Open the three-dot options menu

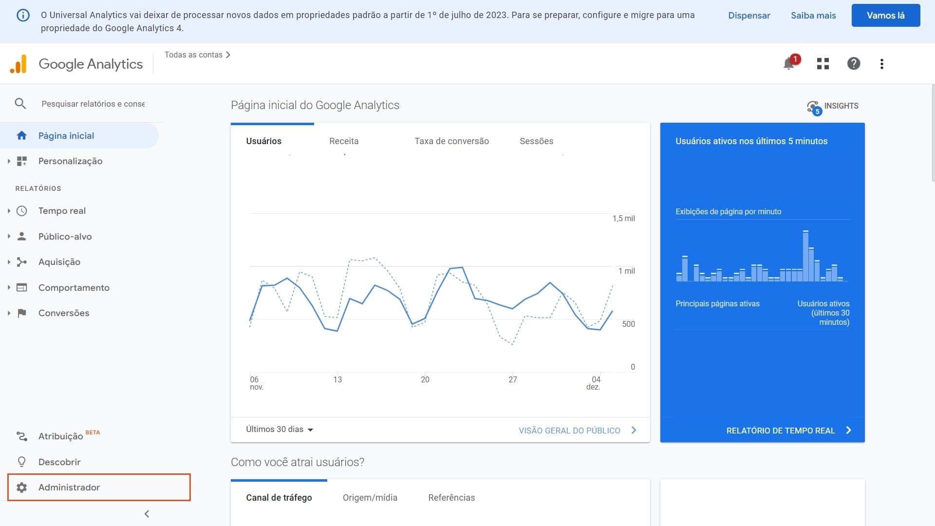click(x=881, y=64)
